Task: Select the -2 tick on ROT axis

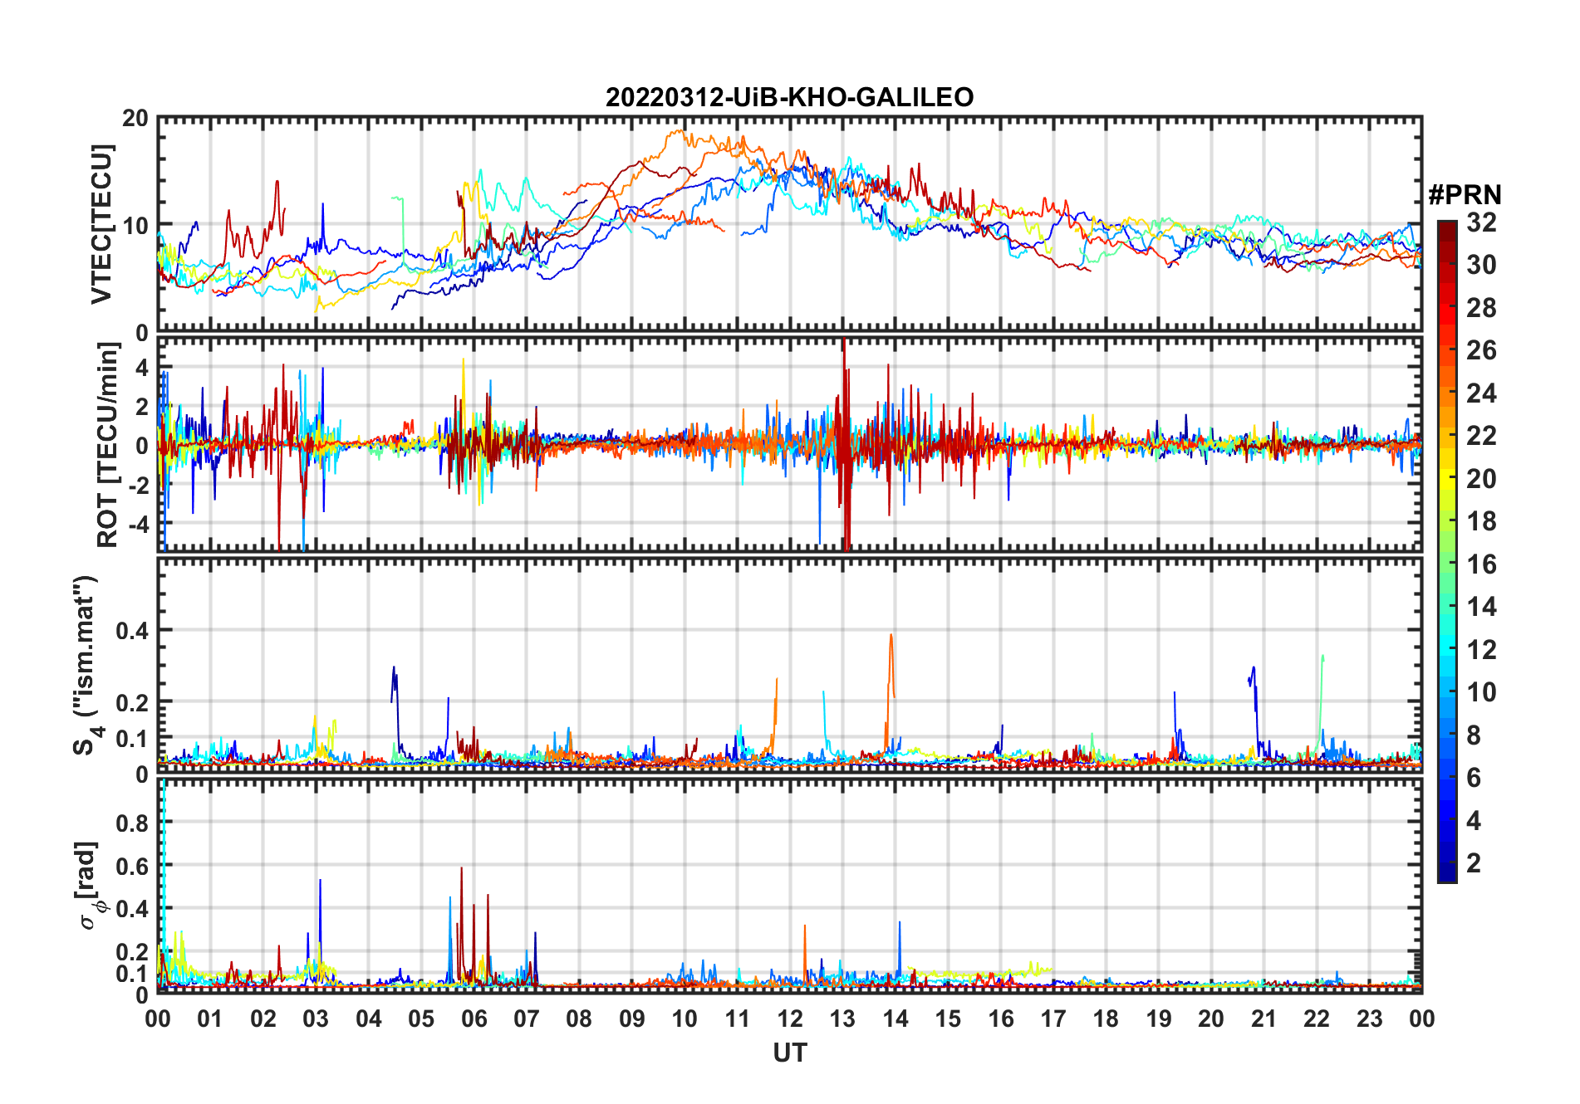Action: (138, 485)
